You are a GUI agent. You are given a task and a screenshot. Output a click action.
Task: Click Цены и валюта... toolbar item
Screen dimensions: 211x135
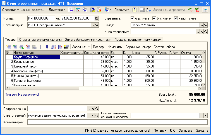[33, 10]
